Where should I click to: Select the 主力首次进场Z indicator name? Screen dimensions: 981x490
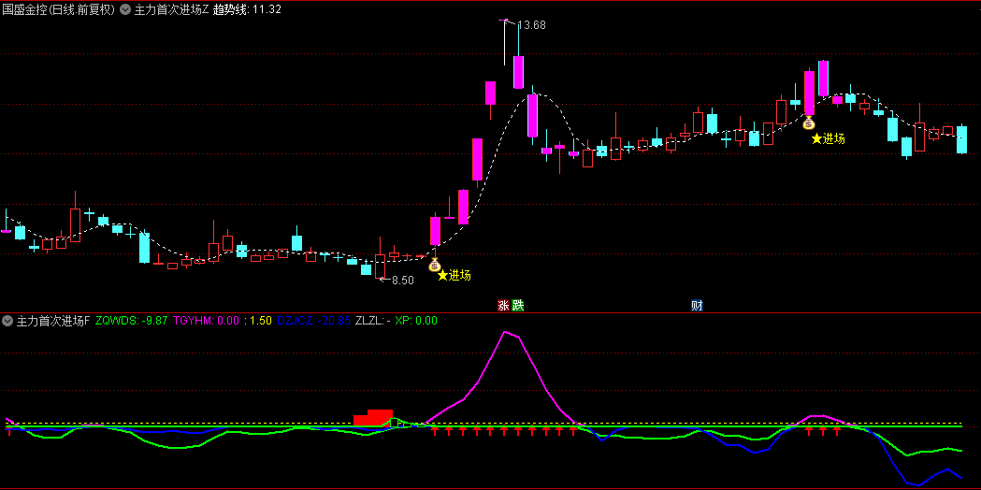pyautogui.click(x=171, y=9)
